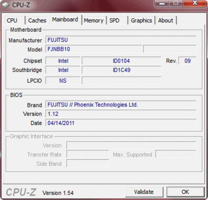The image size is (208, 200).
Task: Click the empty Max. Supported field
Action: (x=176, y=154)
